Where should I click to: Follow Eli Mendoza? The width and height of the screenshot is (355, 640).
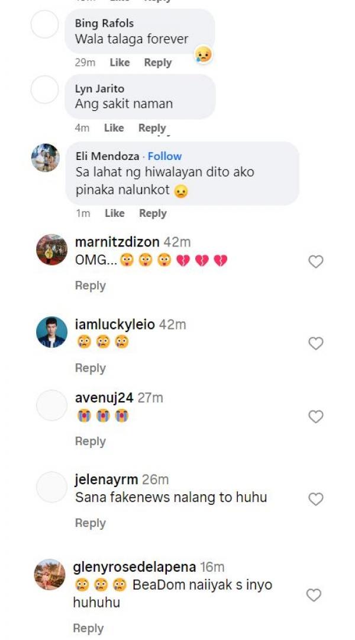click(x=164, y=156)
